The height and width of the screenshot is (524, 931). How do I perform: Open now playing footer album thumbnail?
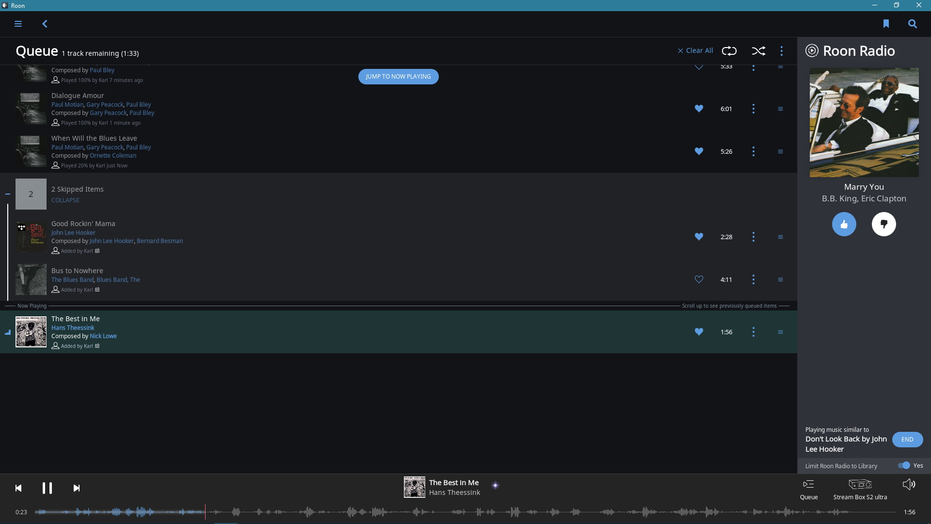tap(415, 487)
